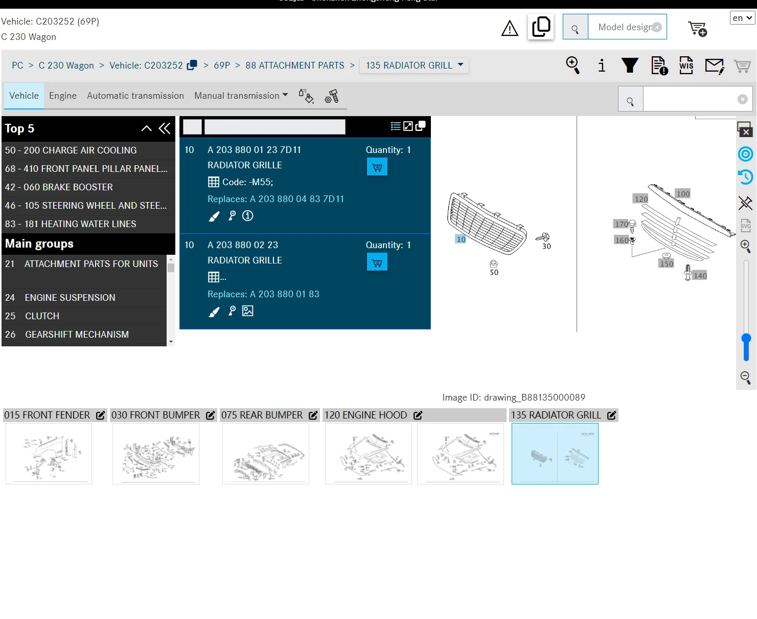Viewport: 757px width, 619px height.
Task: Open the info 'i' toolbar icon
Action: click(602, 65)
